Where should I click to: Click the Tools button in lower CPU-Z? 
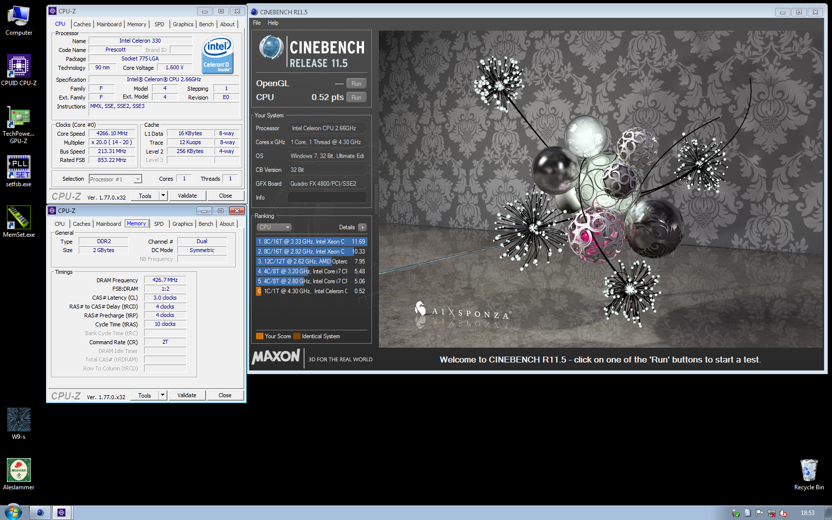(145, 395)
